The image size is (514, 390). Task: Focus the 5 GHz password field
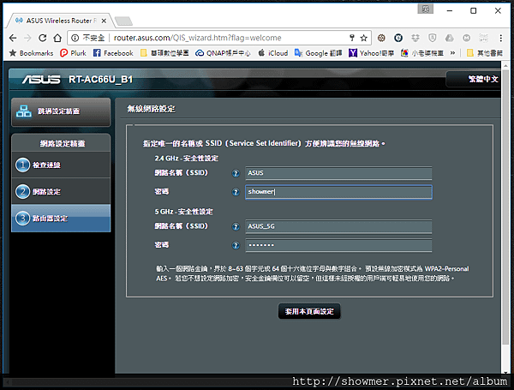tap(338, 245)
